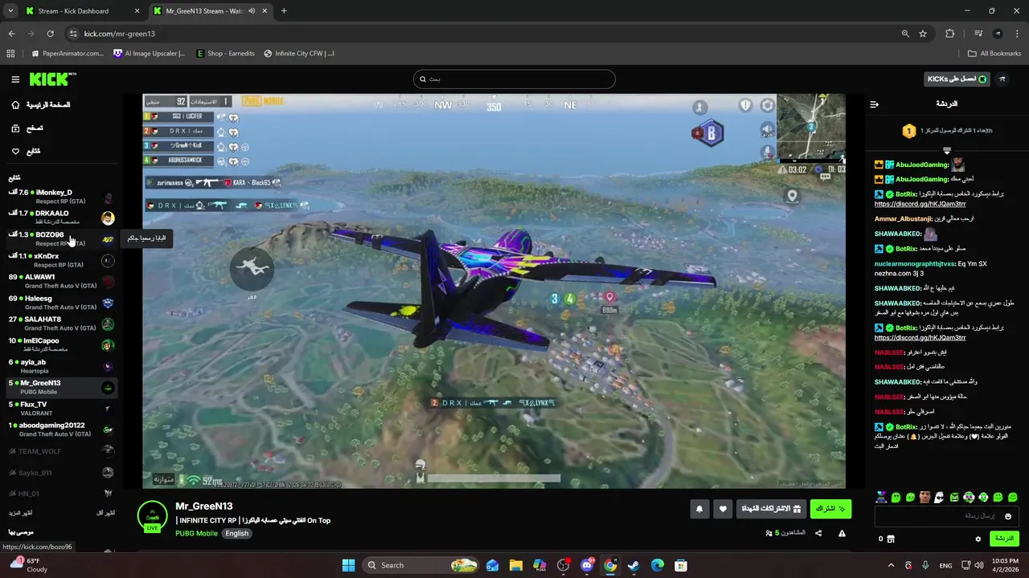
Task: Open a new Chrome tab
Action: [x=284, y=11]
